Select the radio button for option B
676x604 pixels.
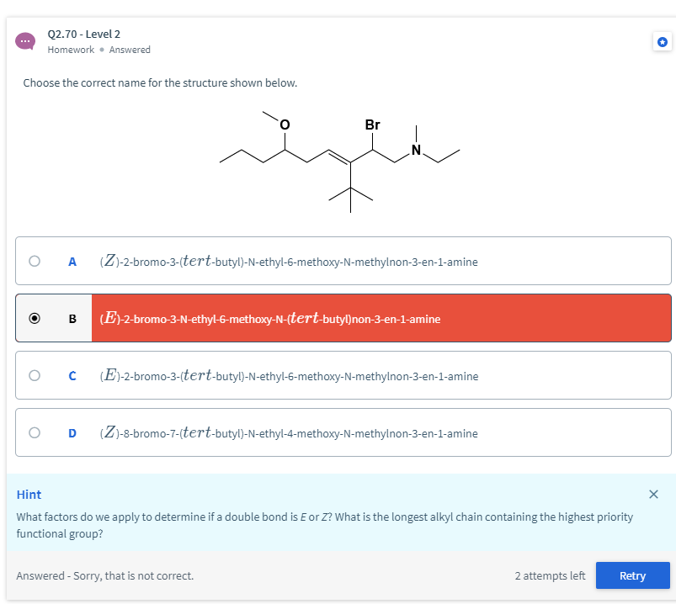(35, 318)
